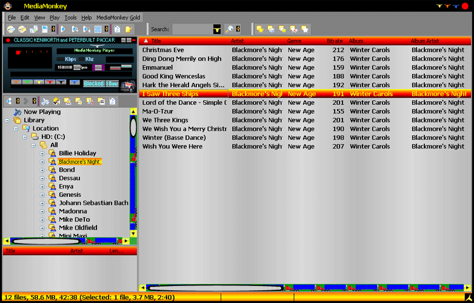The width and height of the screenshot is (474, 303).
Task: Click the cyan-striped slider in the player
Action: pos(126,66)
